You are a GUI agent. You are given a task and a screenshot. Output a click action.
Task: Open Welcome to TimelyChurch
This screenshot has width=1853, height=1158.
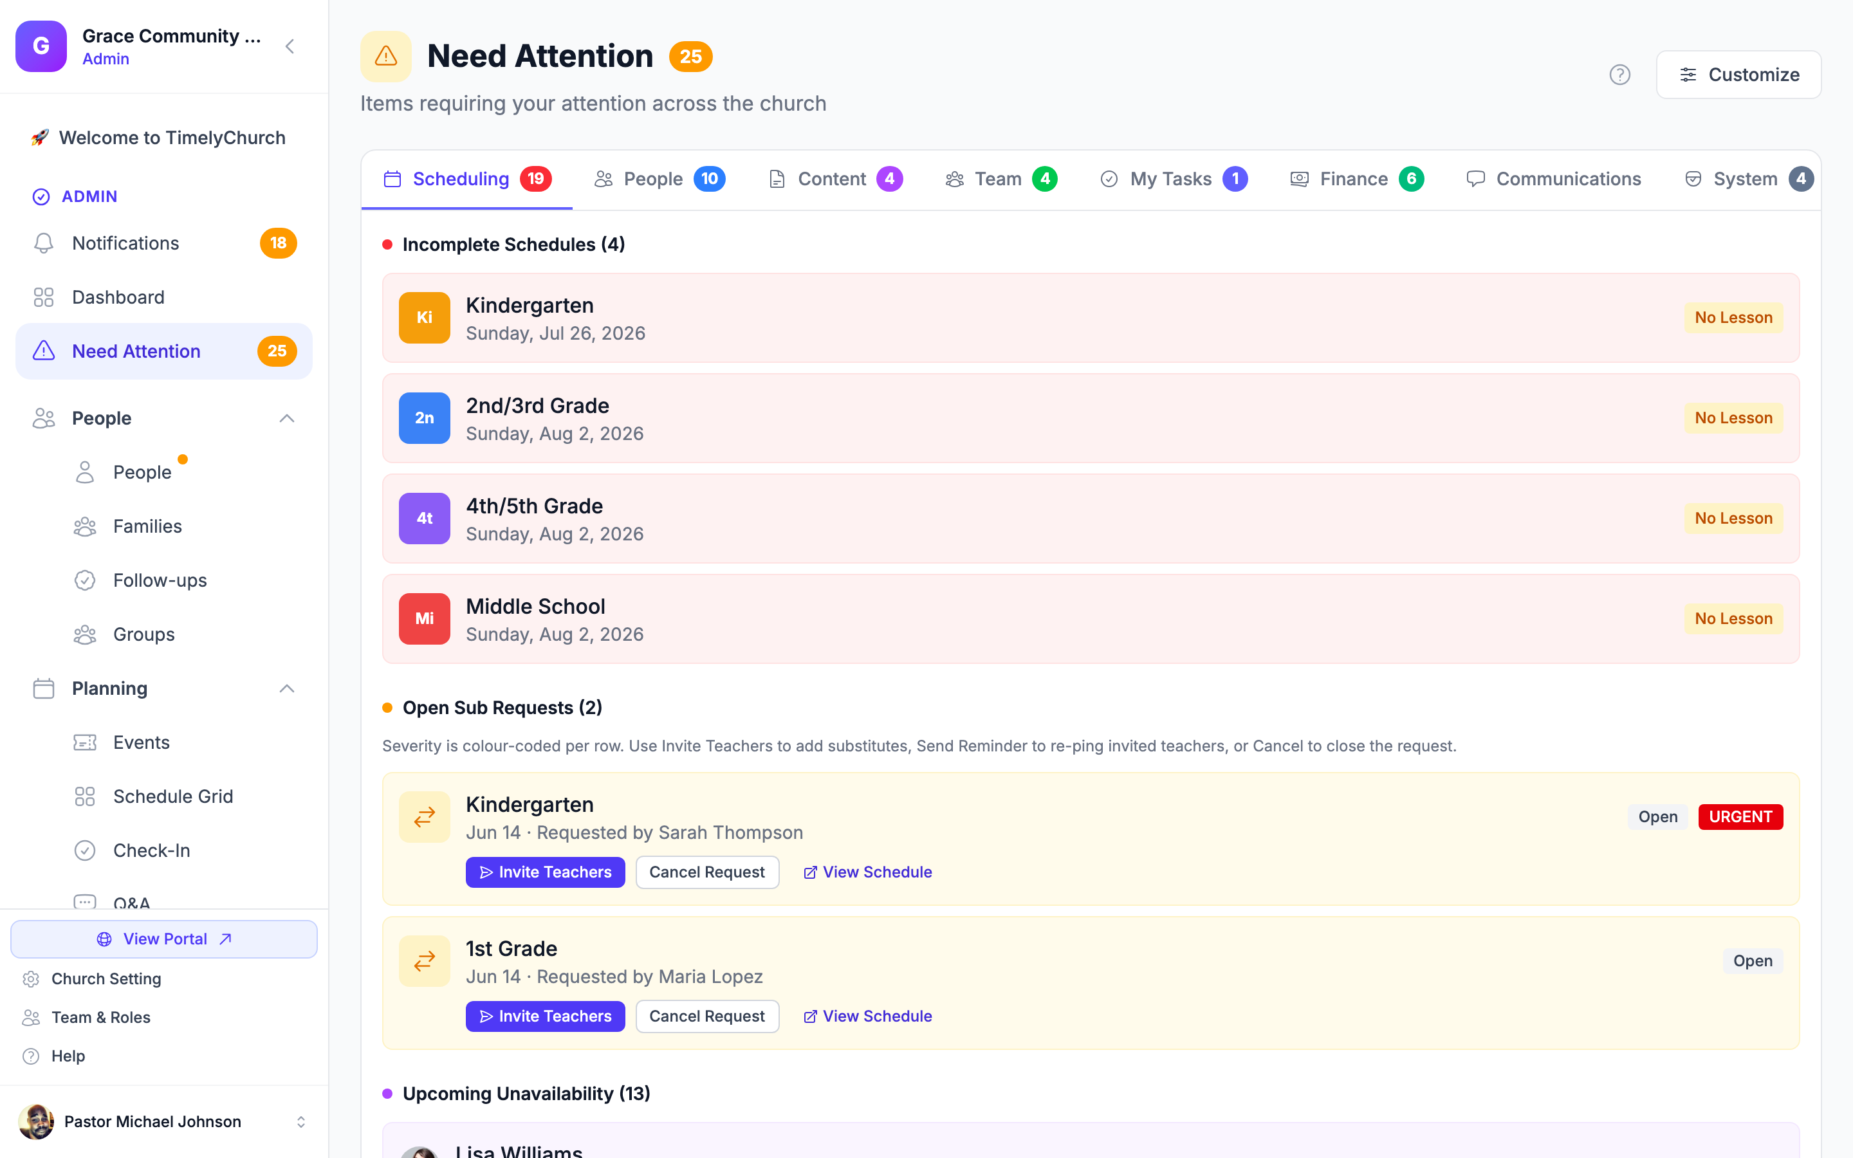point(164,138)
